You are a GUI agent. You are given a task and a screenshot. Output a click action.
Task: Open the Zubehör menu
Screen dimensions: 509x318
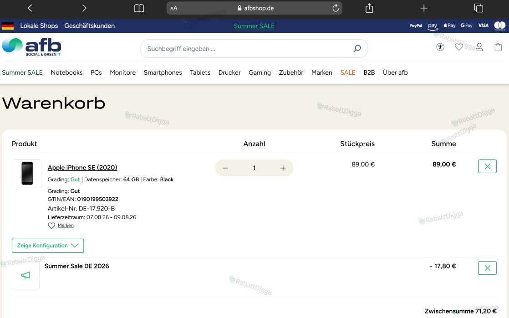(291, 72)
